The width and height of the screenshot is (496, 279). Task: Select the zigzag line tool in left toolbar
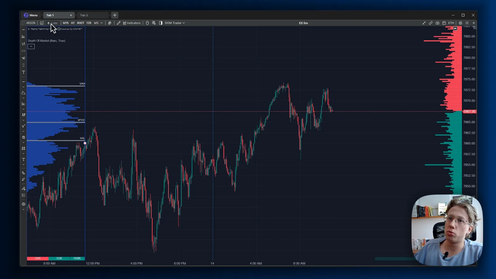23,44
